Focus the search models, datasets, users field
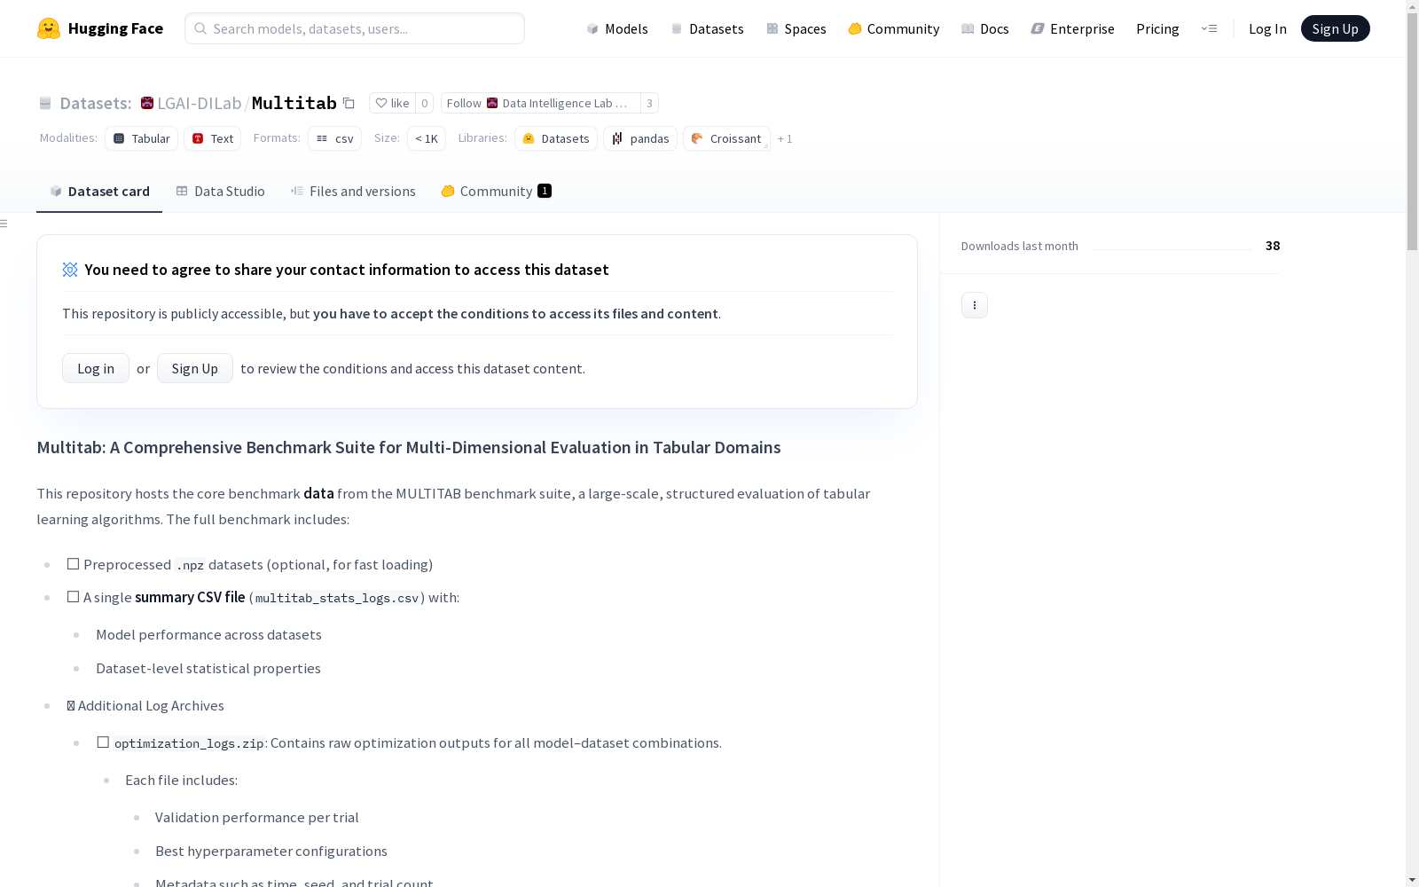 tap(355, 28)
